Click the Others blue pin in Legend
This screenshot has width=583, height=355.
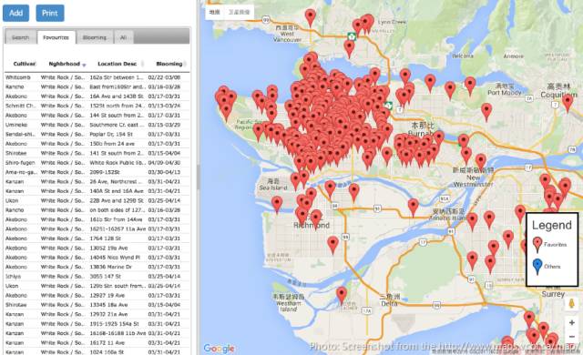[537, 266]
